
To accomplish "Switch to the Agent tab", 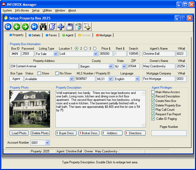I will click(x=68, y=35).
